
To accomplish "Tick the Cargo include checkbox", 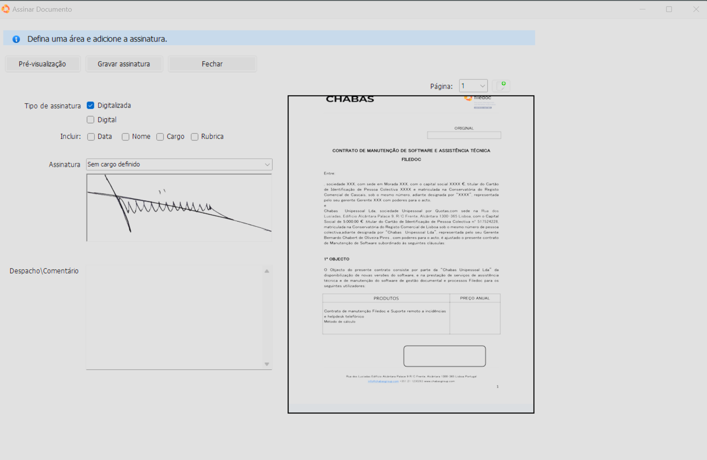I will [x=160, y=137].
